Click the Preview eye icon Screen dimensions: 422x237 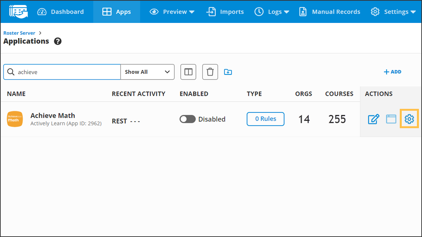[154, 12]
